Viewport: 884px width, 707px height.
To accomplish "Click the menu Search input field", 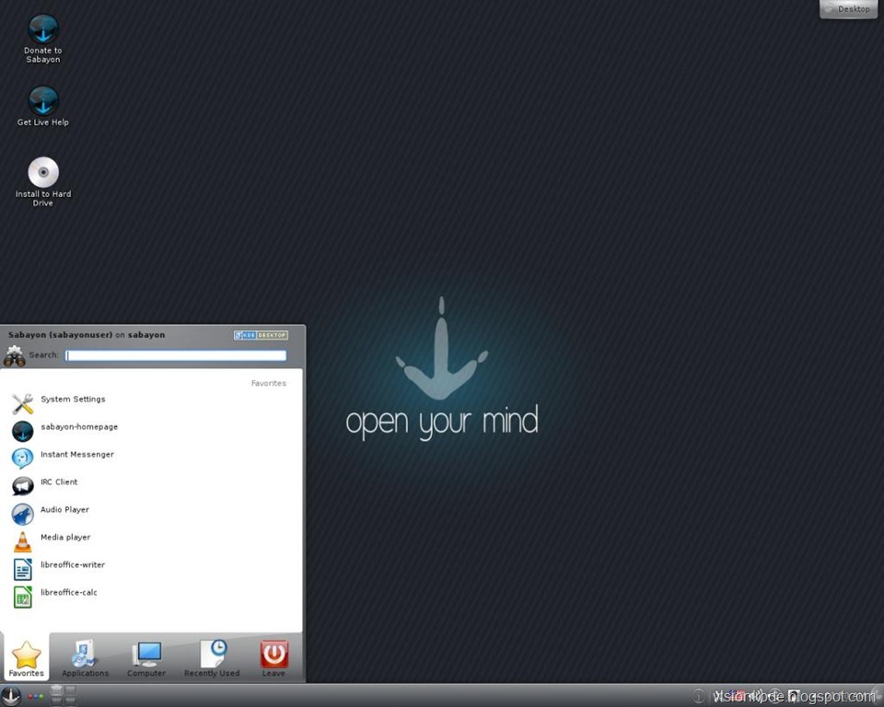I will 175,355.
